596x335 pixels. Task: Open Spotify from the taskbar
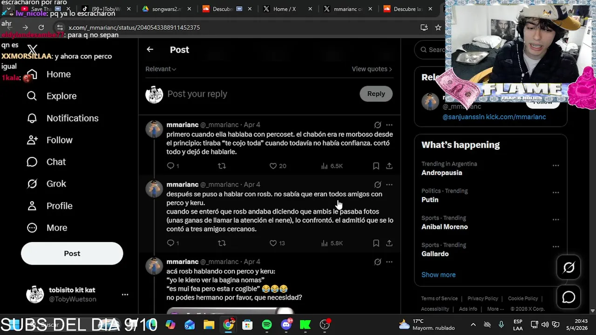pyautogui.click(x=267, y=324)
